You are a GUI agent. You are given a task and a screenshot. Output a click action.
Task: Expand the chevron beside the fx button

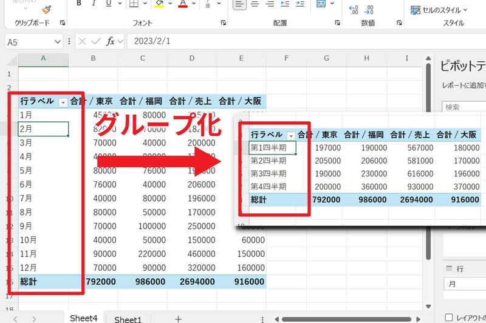(x=120, y=41)
